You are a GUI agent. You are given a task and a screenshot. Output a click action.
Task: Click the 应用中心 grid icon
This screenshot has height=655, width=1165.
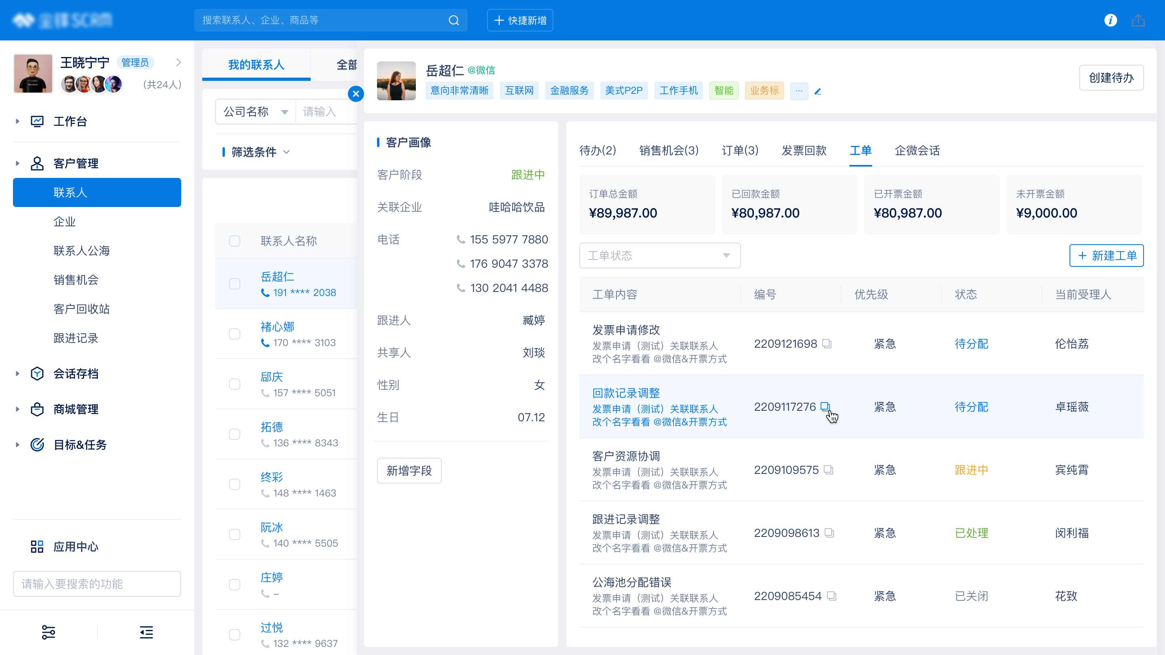[x=38, y=547]
